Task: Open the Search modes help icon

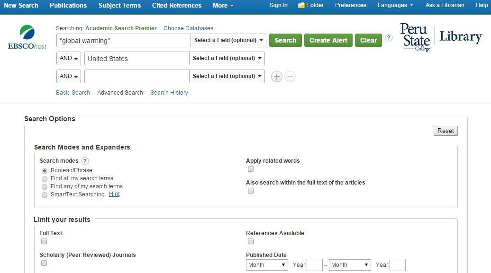Action: click(x=84, y=161)
